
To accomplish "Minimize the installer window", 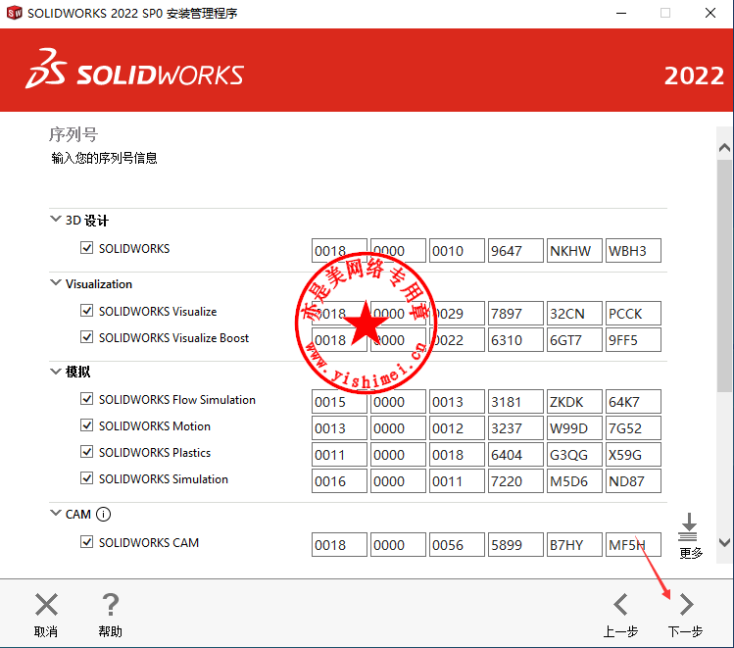I will 621,13.
